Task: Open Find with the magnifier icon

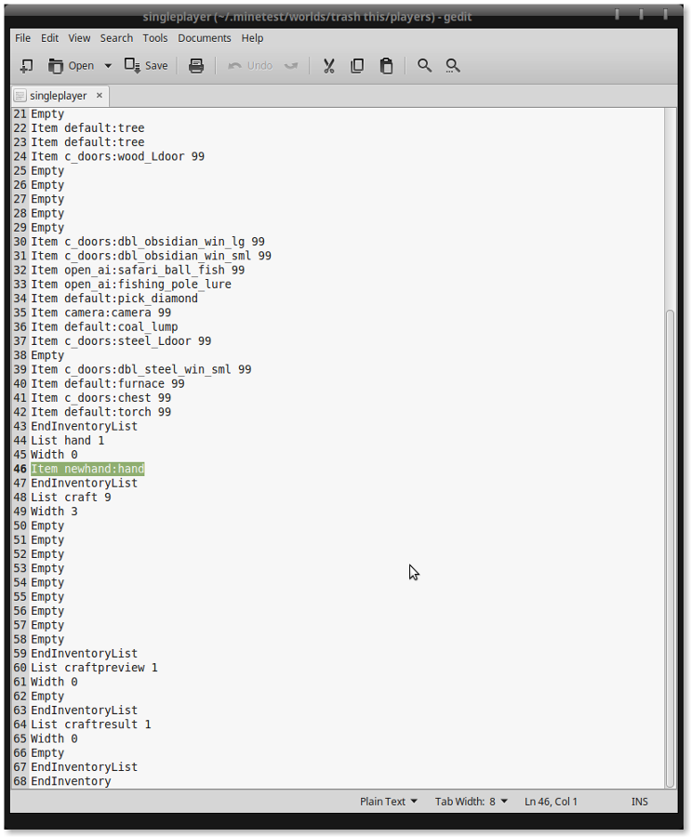Action: (x=425, y=66)
